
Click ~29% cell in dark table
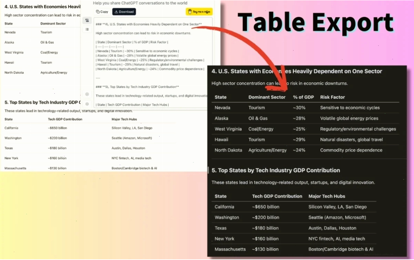click(299, 139)
